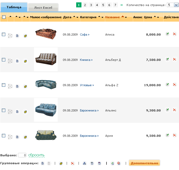Click the yellow cube icon in Альянс row

pos(25,112)
